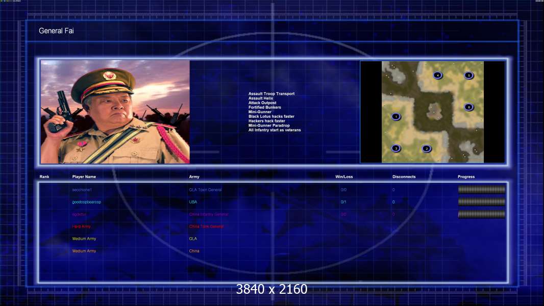Click the All Infantry start as veterans line
Image resolution: width=544 pixels, height=306 pixels.
pos(275,130)
